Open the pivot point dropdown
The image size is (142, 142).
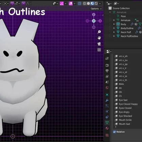click(6, 4)
